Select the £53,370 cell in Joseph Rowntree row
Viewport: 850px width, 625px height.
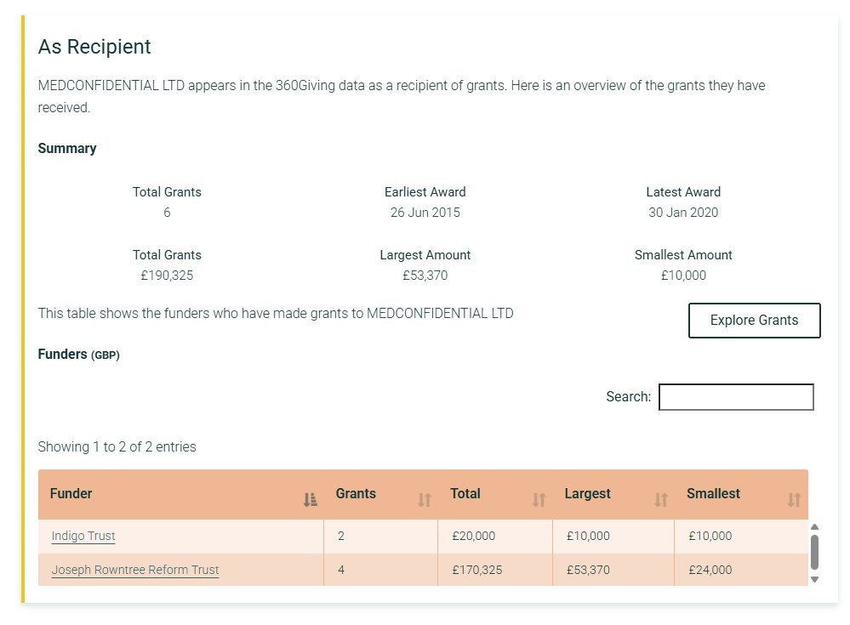[x=613, y=570]
